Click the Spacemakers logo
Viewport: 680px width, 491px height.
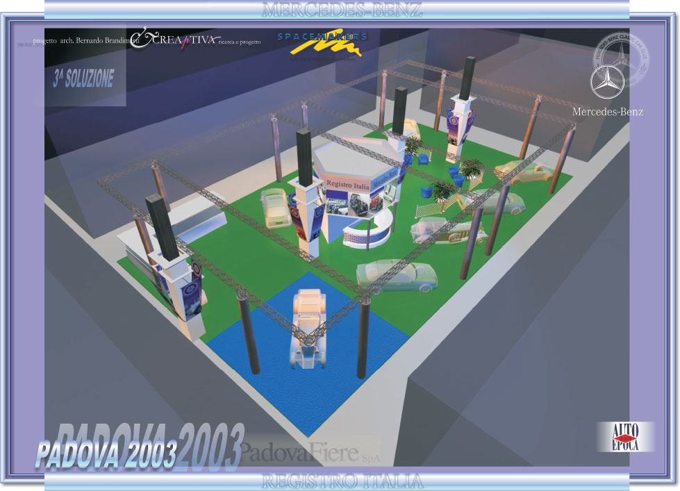[x=322, y=44]
